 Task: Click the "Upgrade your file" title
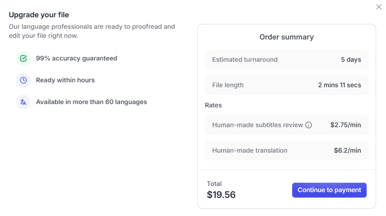[x=39, y=15]
